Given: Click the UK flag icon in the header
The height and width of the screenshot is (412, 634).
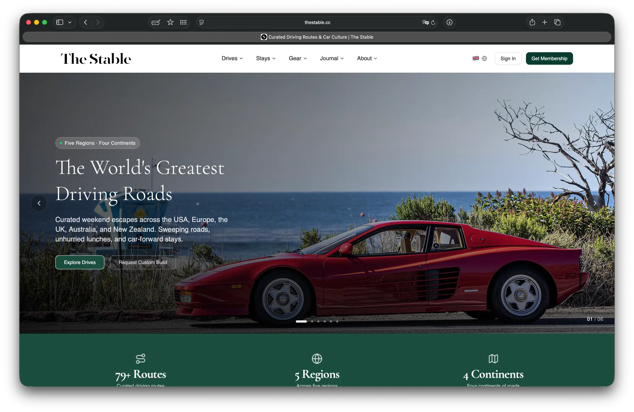Looking at the screenshot, I should pyautogui.click(x=475, y=58).
